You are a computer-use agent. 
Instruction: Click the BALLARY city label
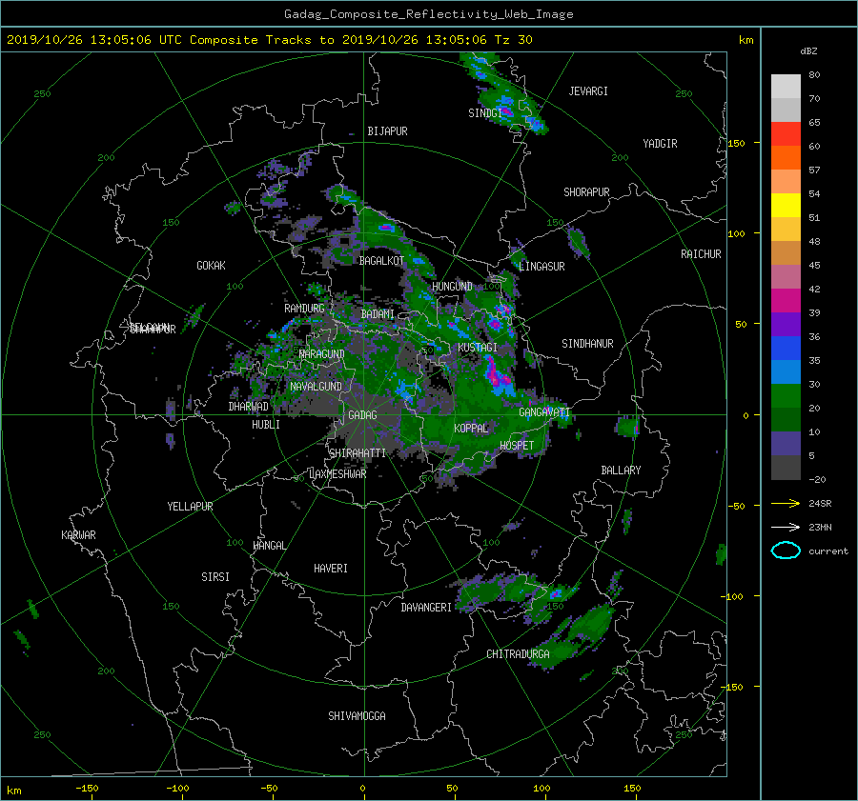[x=621, y=471]
